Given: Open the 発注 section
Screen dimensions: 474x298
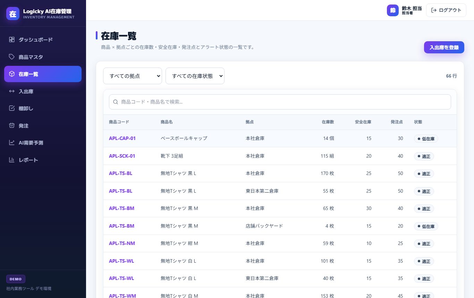Looking at the screenshot, I should tap(43, 125).
